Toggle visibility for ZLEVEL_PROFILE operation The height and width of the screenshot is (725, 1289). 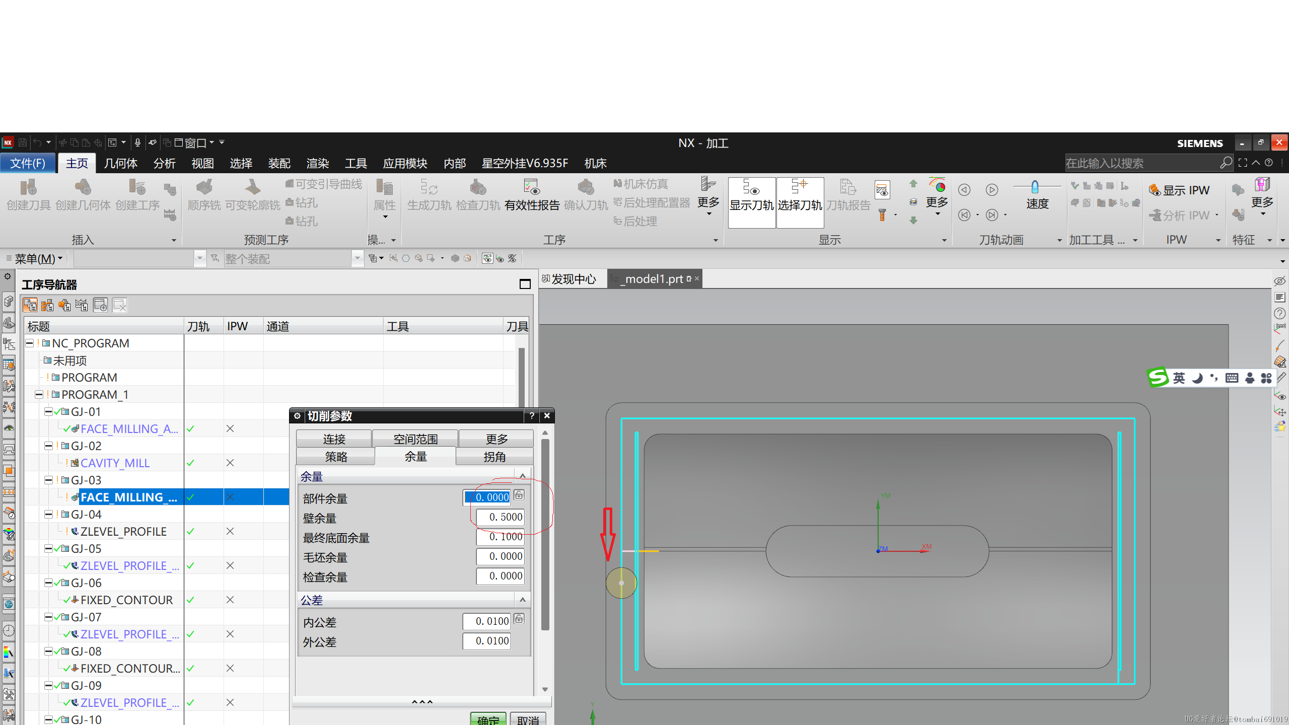(189, 531)
